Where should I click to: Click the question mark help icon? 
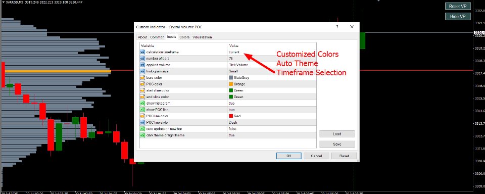coord(337,27)
